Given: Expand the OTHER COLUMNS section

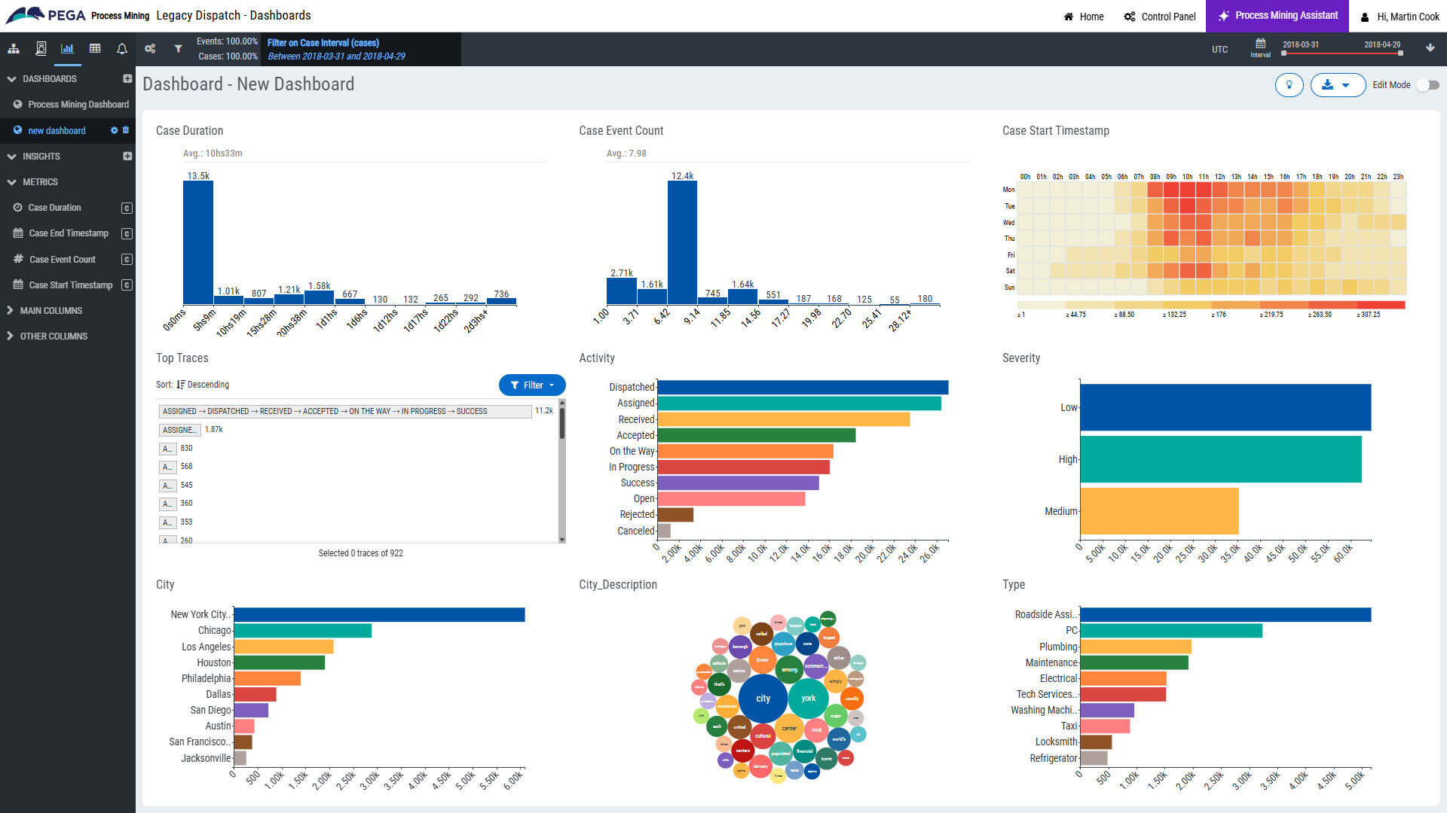Looking at the screenshot, I should 10,336.
